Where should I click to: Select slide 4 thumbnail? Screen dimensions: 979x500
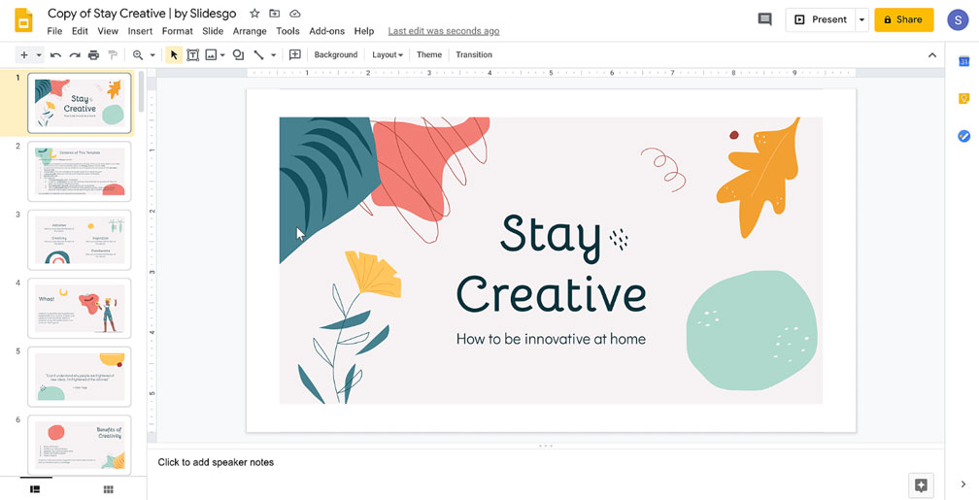click(80, 309)
